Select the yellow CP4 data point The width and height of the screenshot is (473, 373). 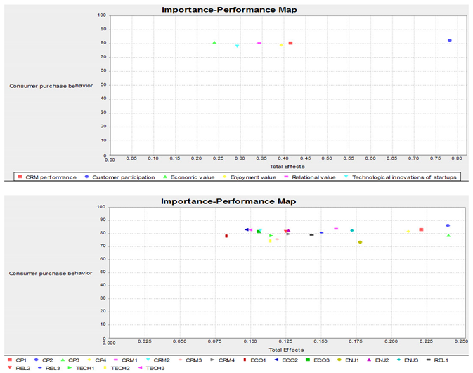coord(408,232)
